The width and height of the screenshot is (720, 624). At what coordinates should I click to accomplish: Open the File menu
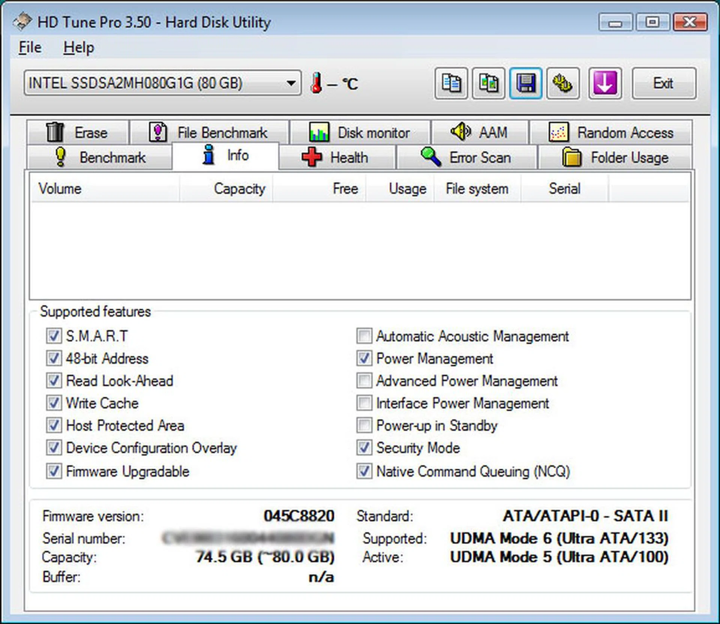pyautogui.click(x=30, y=48)
